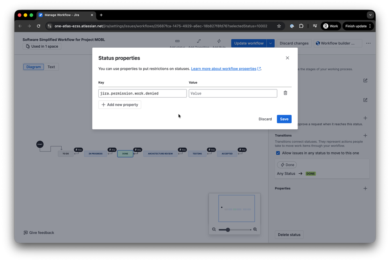
Task: Click the diagram zoom slider handle
Action: pyautogui.click(x=228, y=230)
